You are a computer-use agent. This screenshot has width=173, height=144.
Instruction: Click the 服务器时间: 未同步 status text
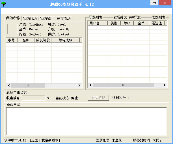tap(148, 140)
